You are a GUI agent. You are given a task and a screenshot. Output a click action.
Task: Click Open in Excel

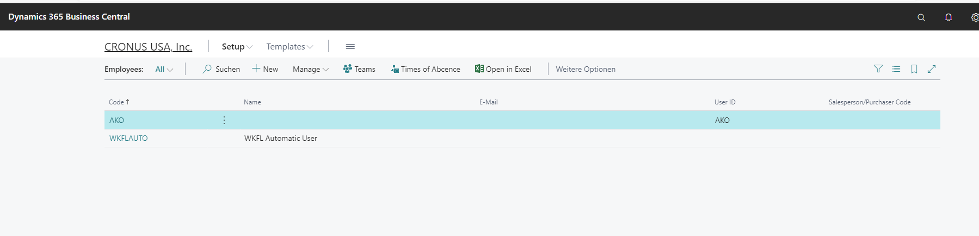(x=503, y=69)
